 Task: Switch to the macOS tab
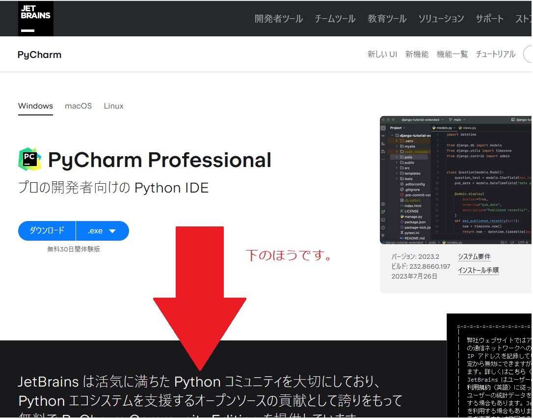click(x=78, y=106)
